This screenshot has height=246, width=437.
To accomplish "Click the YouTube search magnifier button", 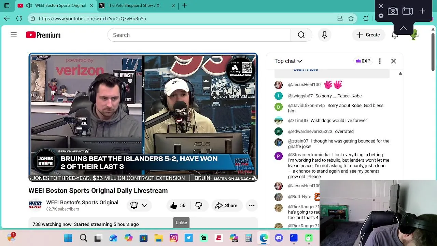I will [301, 35].
